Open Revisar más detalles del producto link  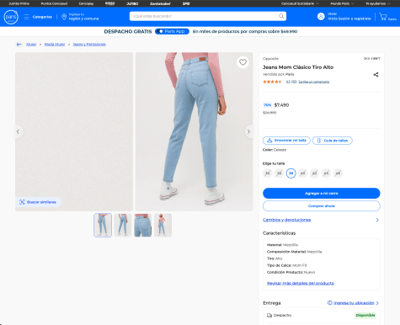tap(301, 283)
